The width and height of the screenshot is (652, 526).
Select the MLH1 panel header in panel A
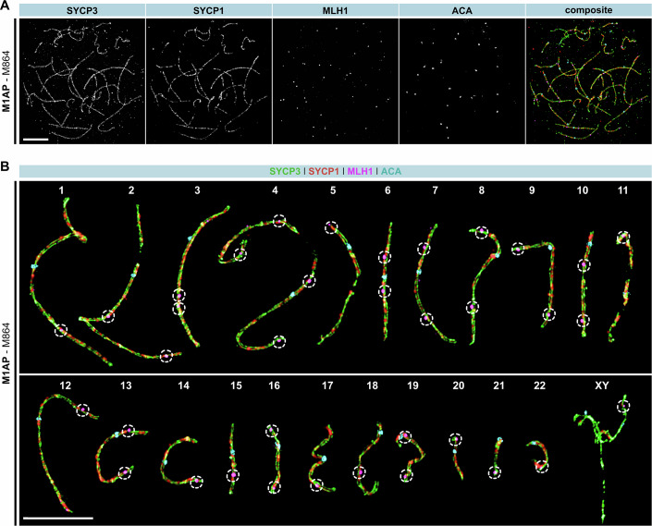point(335,10)
